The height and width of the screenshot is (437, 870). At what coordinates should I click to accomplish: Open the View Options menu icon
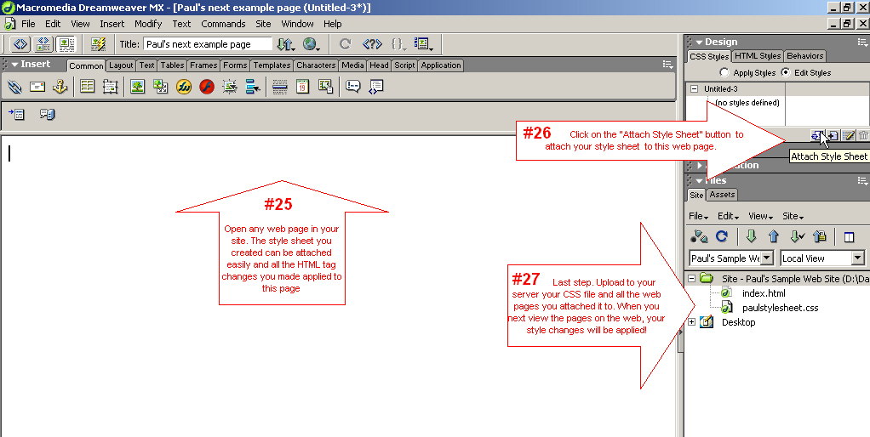[423, 43]
